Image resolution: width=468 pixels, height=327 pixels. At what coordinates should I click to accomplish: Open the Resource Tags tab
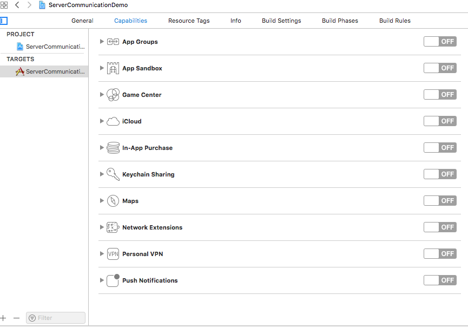(189, 21)
